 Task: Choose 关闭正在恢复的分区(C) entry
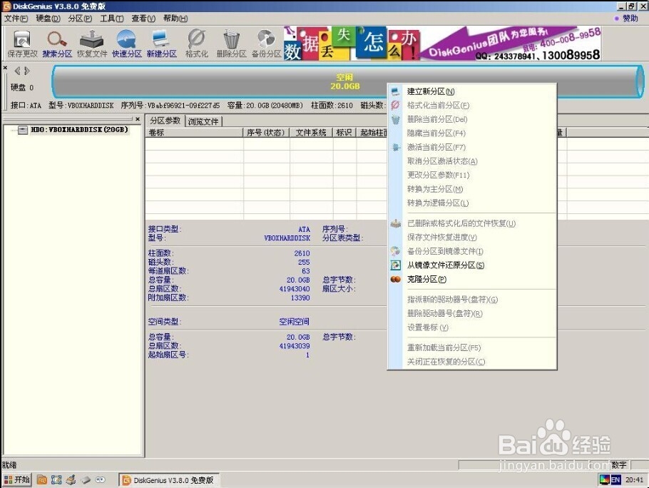(x=472, y=362)
